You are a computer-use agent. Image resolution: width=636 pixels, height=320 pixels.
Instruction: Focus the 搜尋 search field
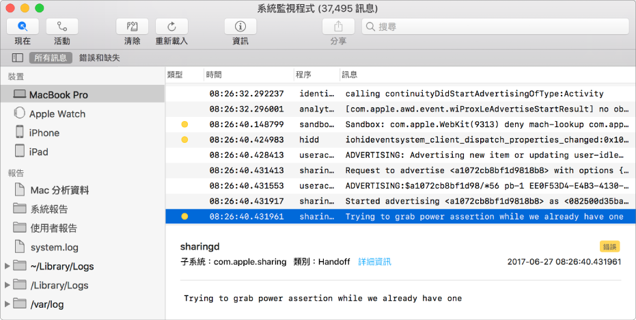tap(495, 27)
